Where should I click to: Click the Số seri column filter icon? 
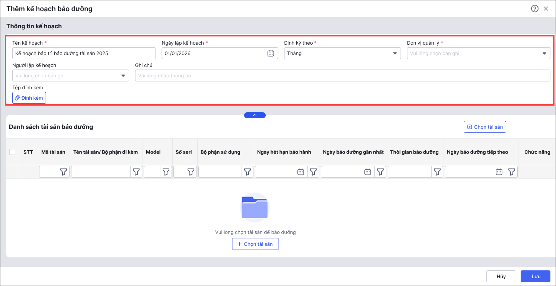pyautogui.click(x=191, y=172)
